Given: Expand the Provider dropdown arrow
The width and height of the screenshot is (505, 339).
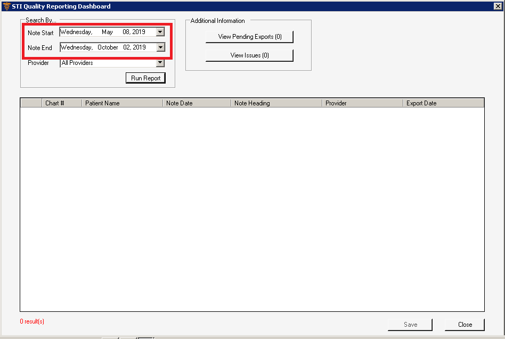Looking at the screenshot, I should (160, 63).
